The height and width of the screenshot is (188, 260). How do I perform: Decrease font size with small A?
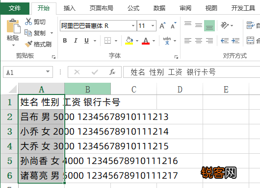coord(174,25)
